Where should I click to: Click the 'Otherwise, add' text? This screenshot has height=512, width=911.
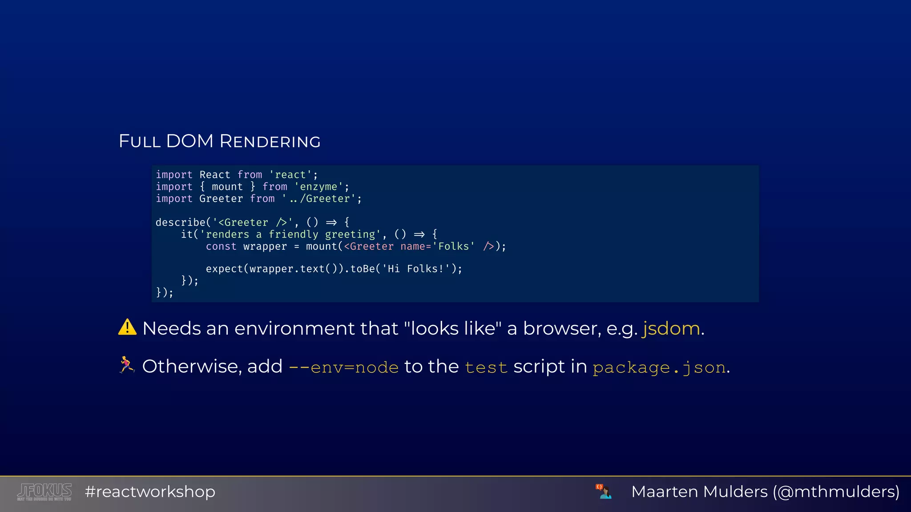[x=212, y=366]
